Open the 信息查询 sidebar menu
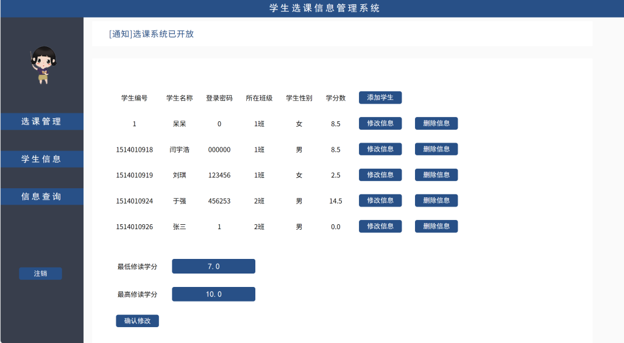 [x=42, y=197]
